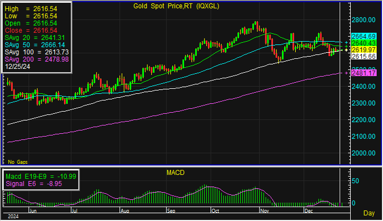The image size is (383, 221).
Task: Click the green 2640.43 price tag
Action: pos(364,43)
